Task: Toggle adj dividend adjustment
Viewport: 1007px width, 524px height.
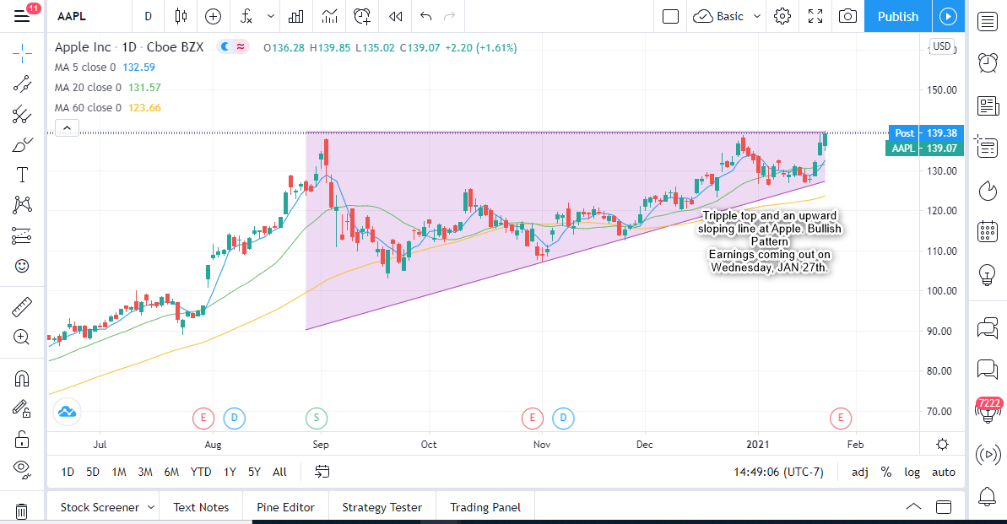Action: pos(860,472)
